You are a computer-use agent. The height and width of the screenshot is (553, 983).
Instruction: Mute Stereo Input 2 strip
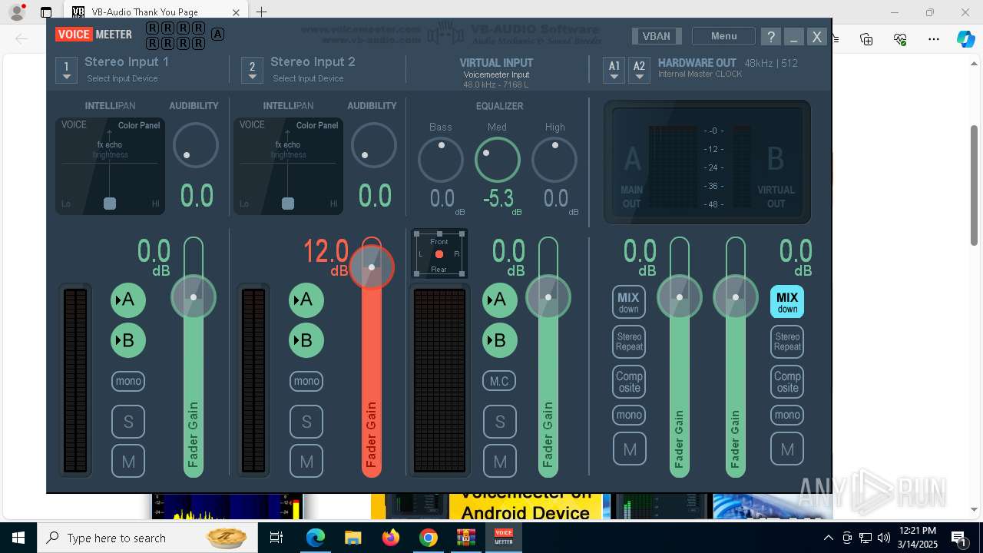(x=306, y=462)
